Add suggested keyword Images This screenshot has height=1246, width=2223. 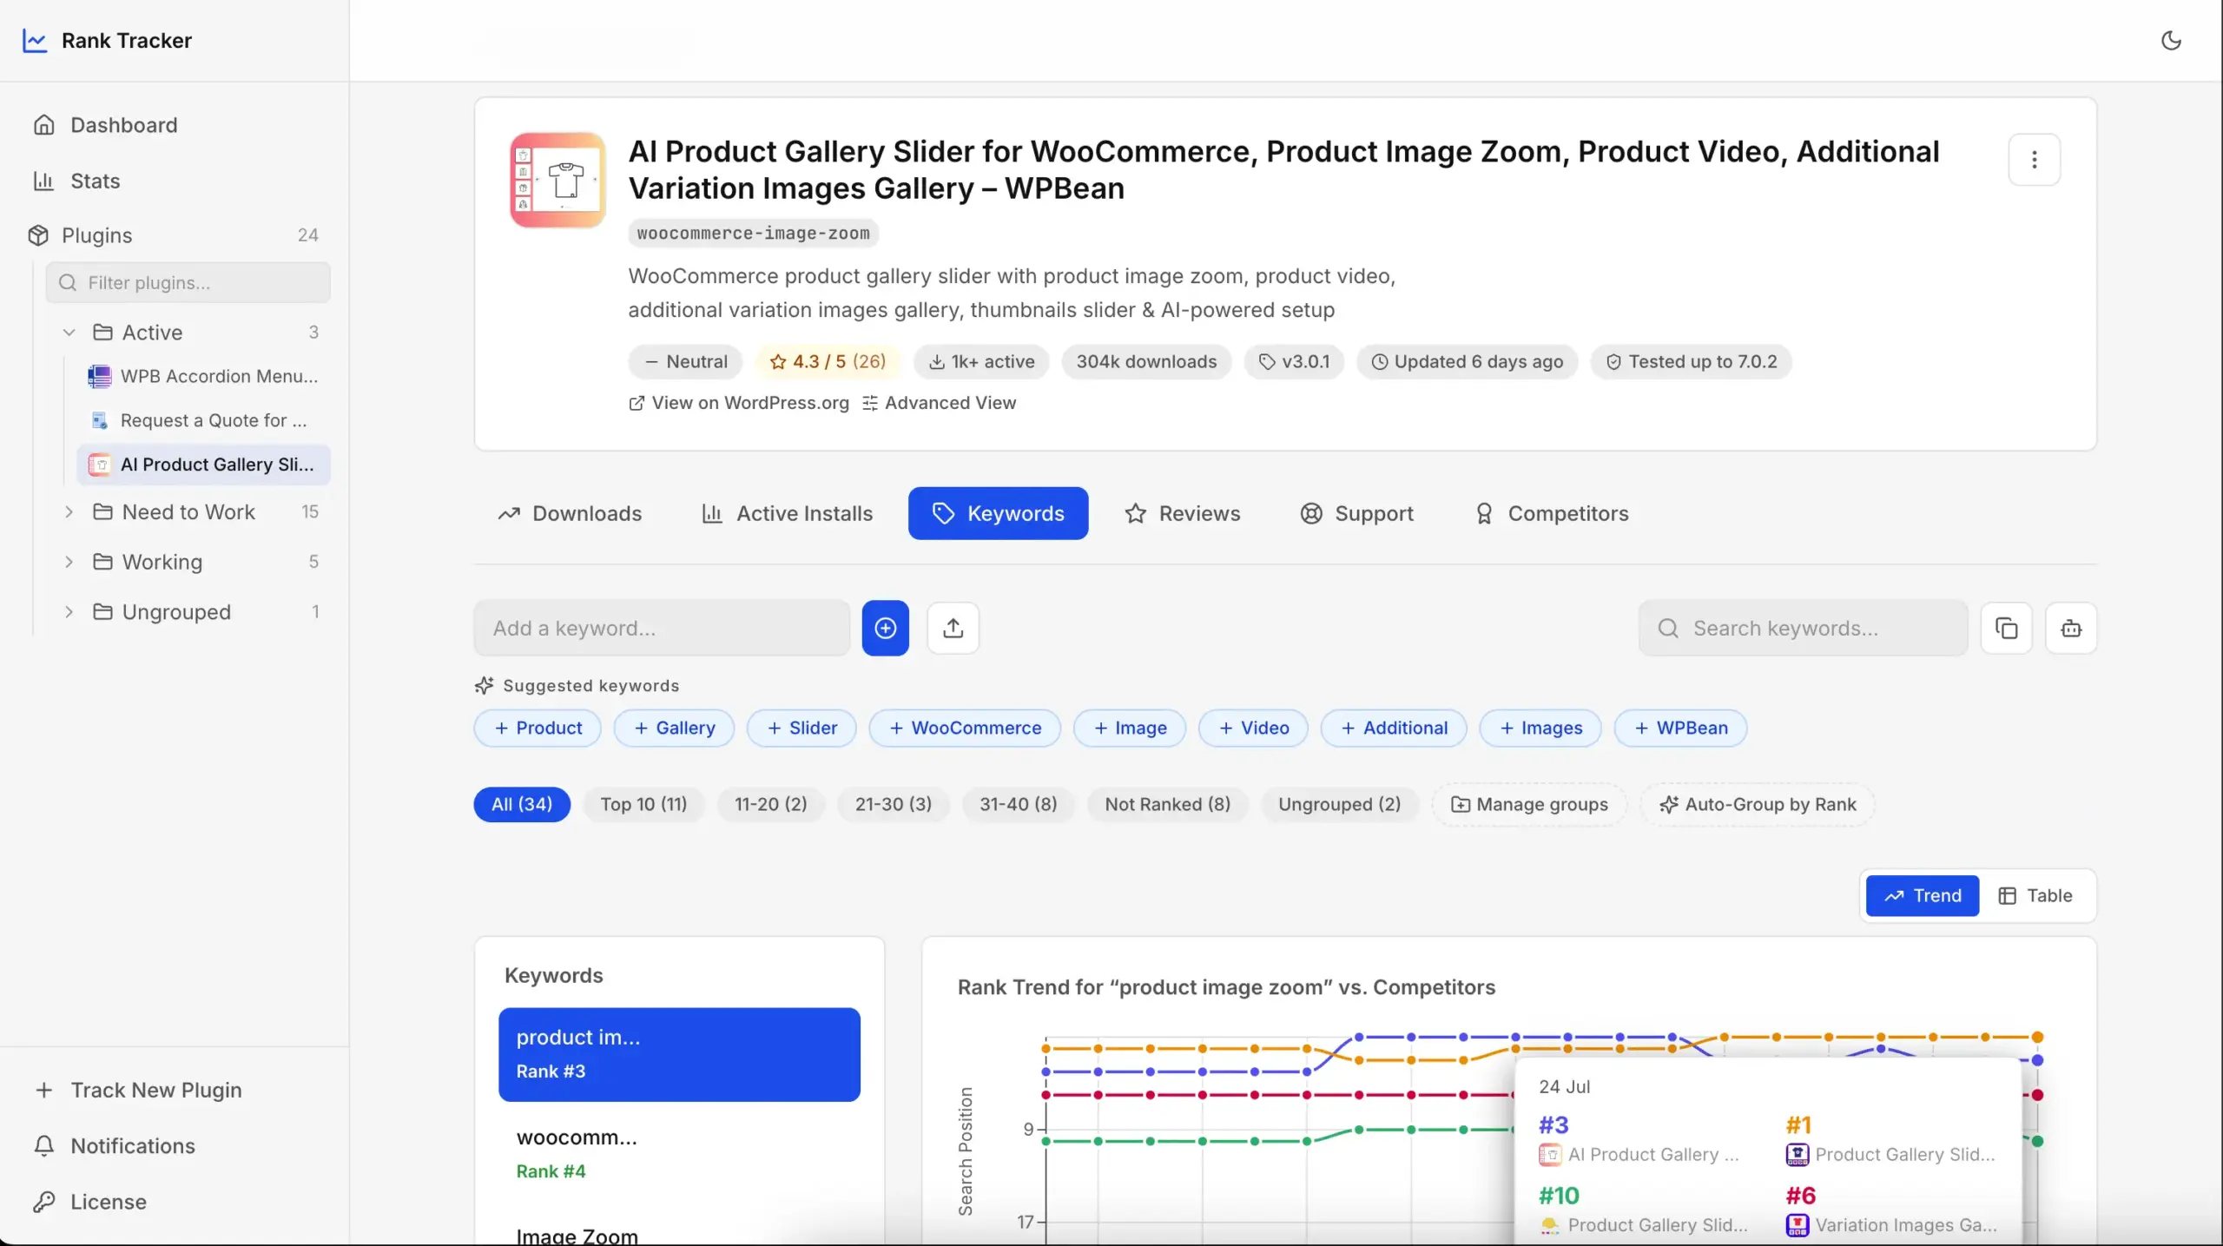click(1540, 728)
